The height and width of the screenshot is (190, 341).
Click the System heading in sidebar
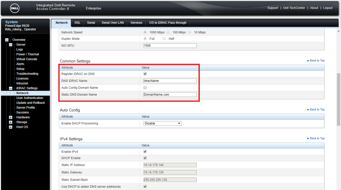pos(12,22)
